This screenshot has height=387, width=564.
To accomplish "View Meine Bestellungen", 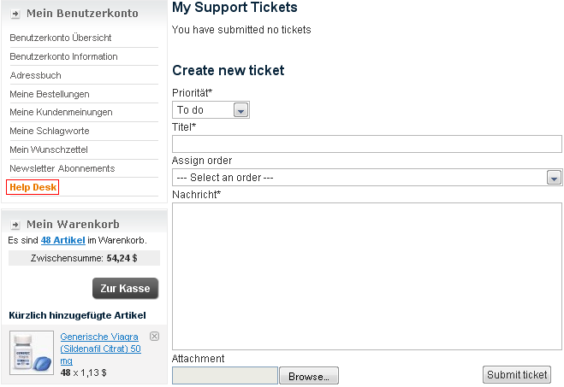I will coord(50,94).
